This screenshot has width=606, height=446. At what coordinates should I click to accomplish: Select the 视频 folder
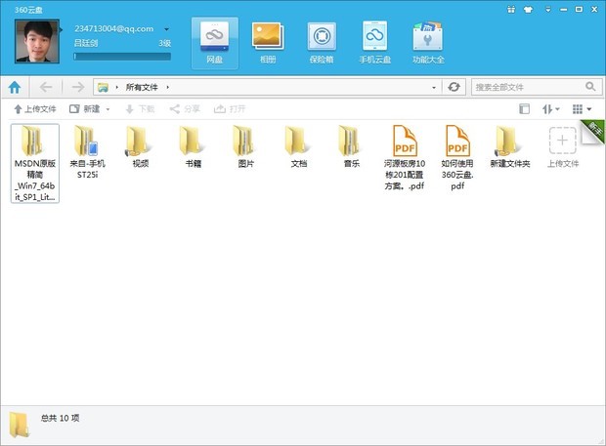coord(141,146)
